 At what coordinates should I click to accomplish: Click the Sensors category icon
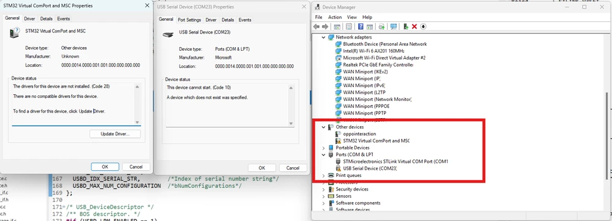[x=331, y=196]
